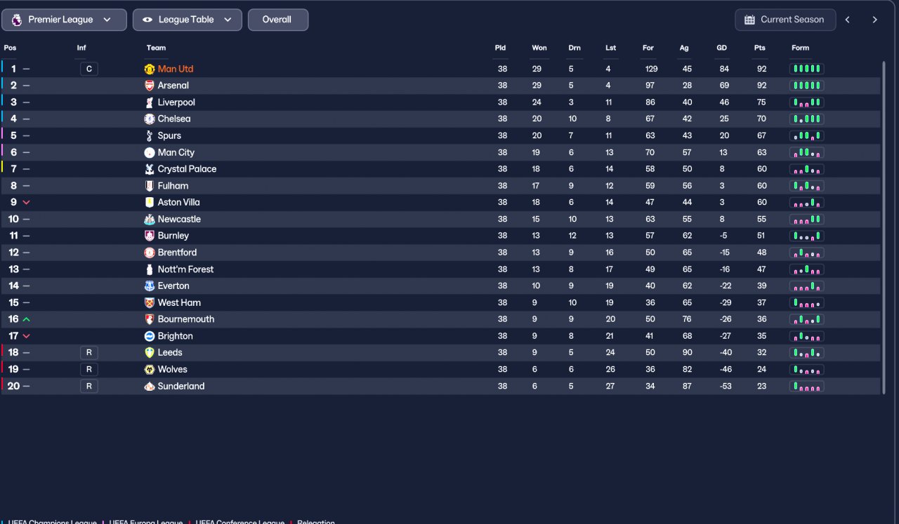Click the Chelsea club crest icon

pos(150,119)
